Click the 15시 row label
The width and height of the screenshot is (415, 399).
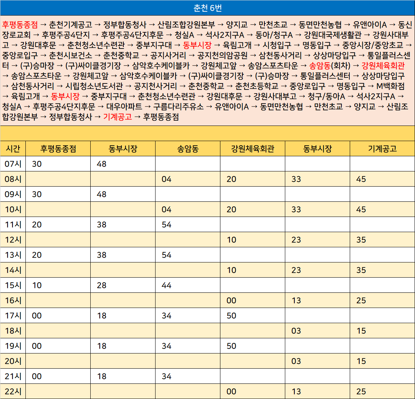point(13,285)
